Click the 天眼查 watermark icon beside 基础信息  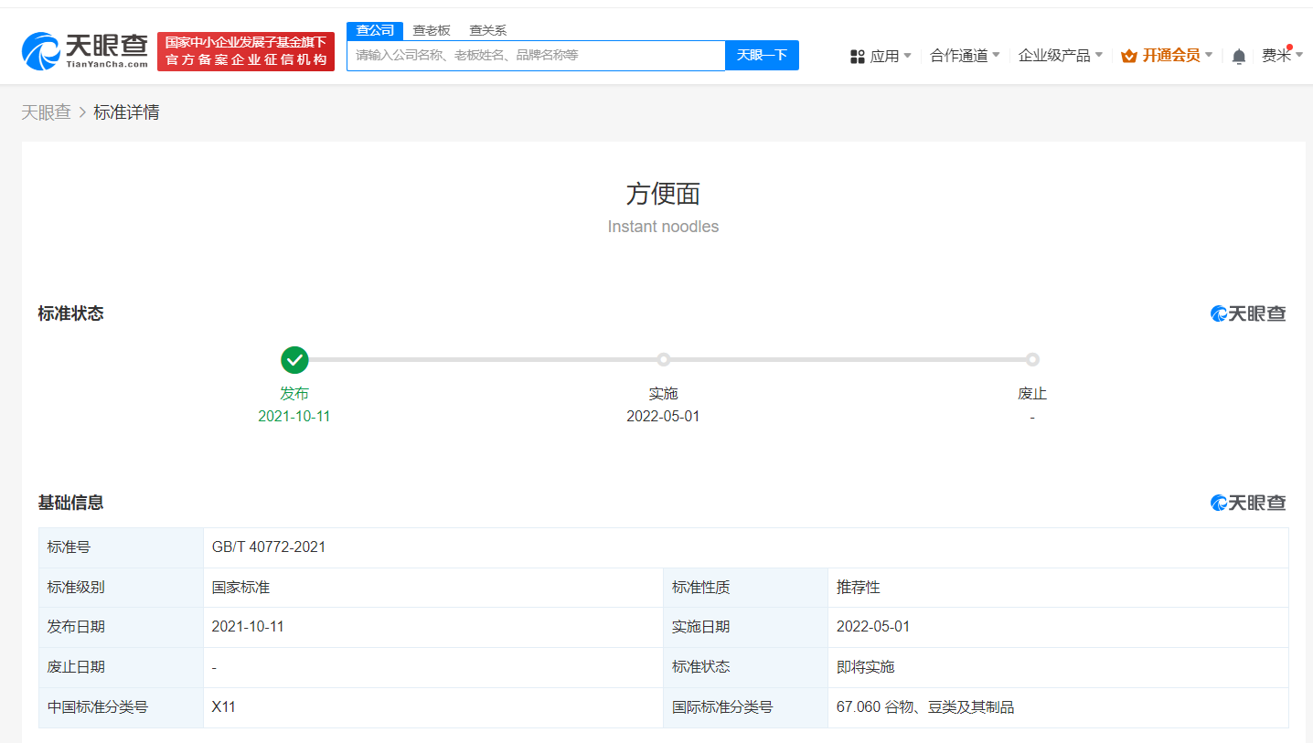[x=1218, y=502]
